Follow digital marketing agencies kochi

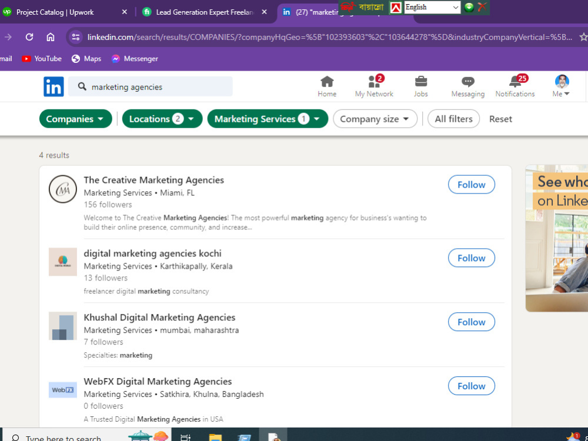tap(472, 258)
